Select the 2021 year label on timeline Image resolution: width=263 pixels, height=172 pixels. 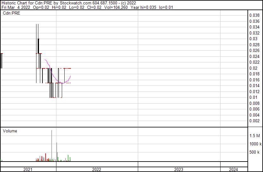[x=28, y=169]
